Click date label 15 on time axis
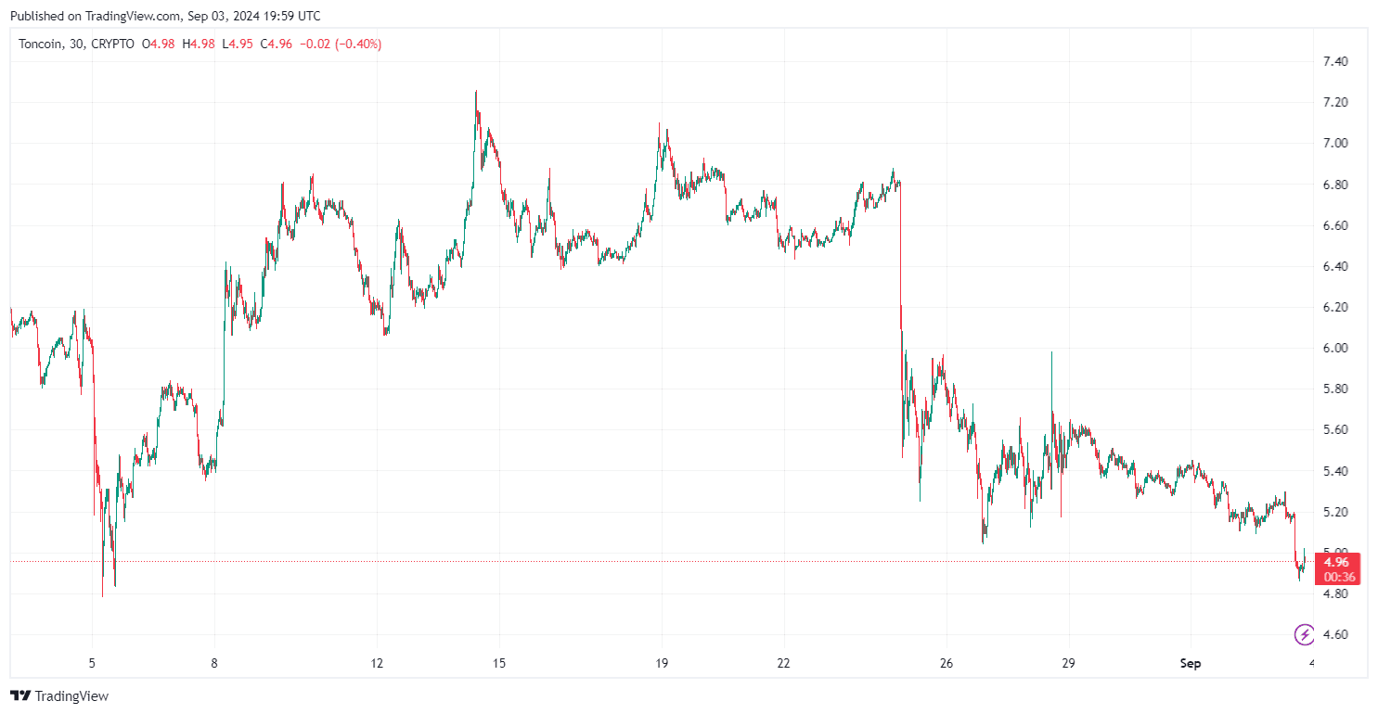This screenshot has width=1378, height=714. (x=499, y=663)
